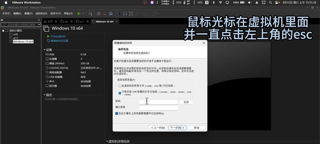320x144 pixels.
Task: Click the 下一步(N) > button
Action: point(177,128)
